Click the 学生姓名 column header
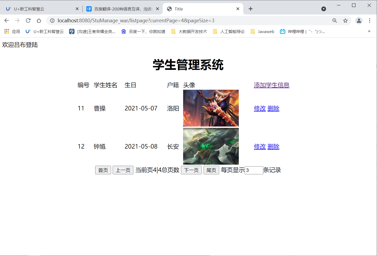The image size is (377, 256). click(x=105, y=85)
